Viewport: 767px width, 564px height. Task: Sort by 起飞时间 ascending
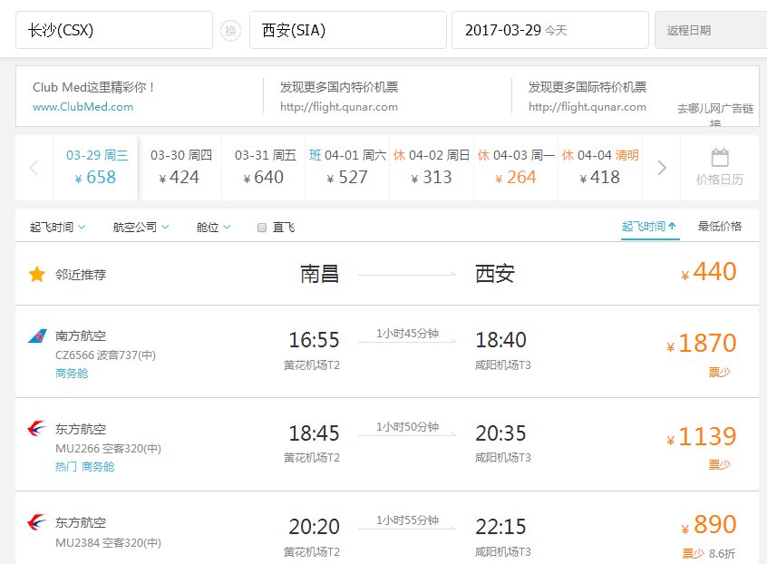[650, 226]
